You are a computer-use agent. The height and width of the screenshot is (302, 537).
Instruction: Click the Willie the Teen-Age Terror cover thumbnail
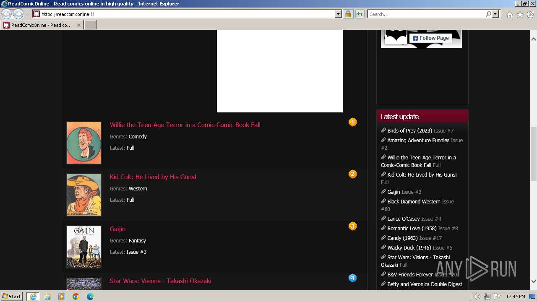84,143
